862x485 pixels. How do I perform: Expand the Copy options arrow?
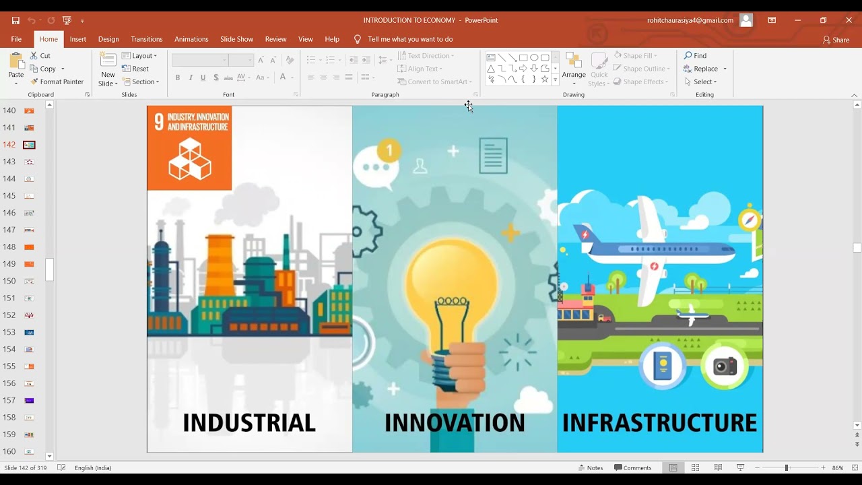[x=63, y=69]
